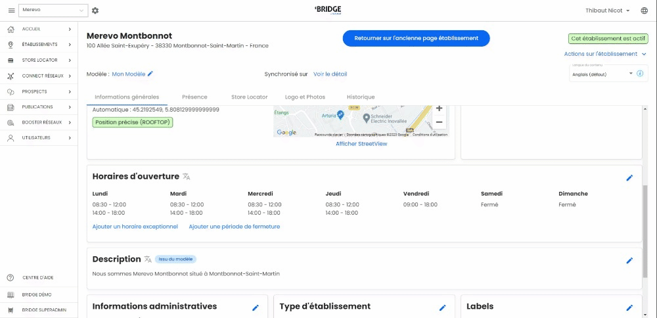Expand the Connect Réseaux chevron
Screen dimensions: 657x318
[x=70, y=76]
